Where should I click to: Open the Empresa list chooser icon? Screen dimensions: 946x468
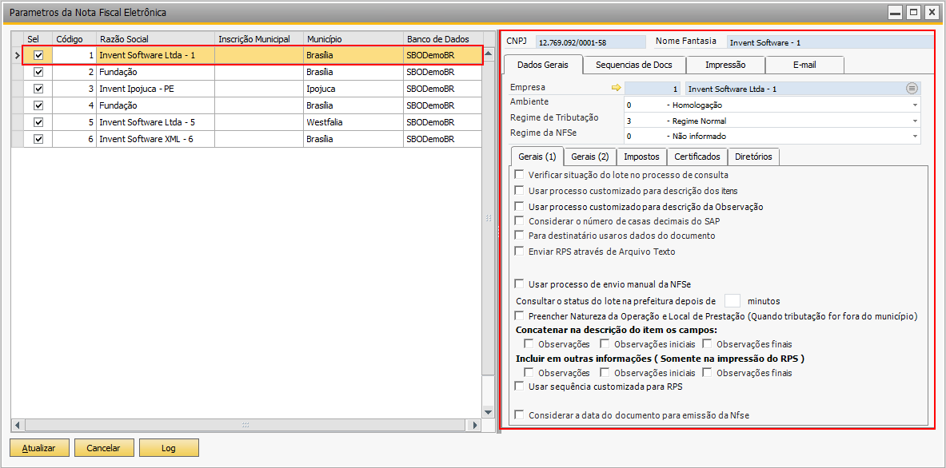[x=912, y=89]
